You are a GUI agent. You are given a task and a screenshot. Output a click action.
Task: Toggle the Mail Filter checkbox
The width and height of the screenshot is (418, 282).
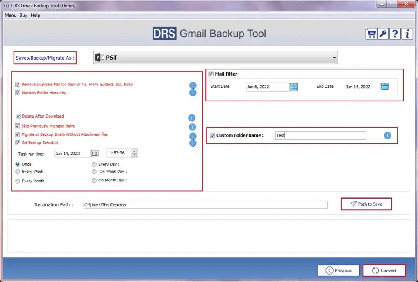211,74
